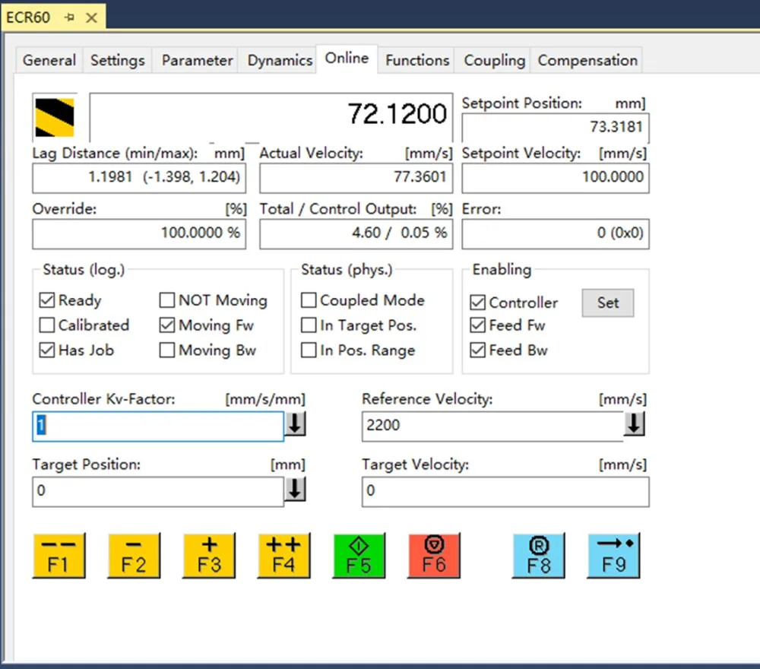Click the F3 slow forward jog button
The height and width of the screenshot is (669, 760).
[209, 556]
